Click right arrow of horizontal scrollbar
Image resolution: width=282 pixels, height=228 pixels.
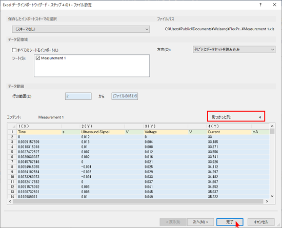pyautogui.click(x=267, y=201)
